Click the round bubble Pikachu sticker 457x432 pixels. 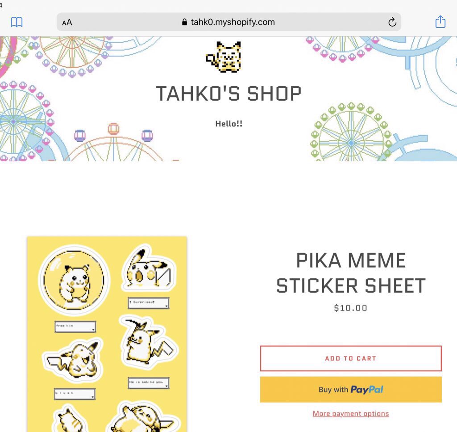(74, 281)
